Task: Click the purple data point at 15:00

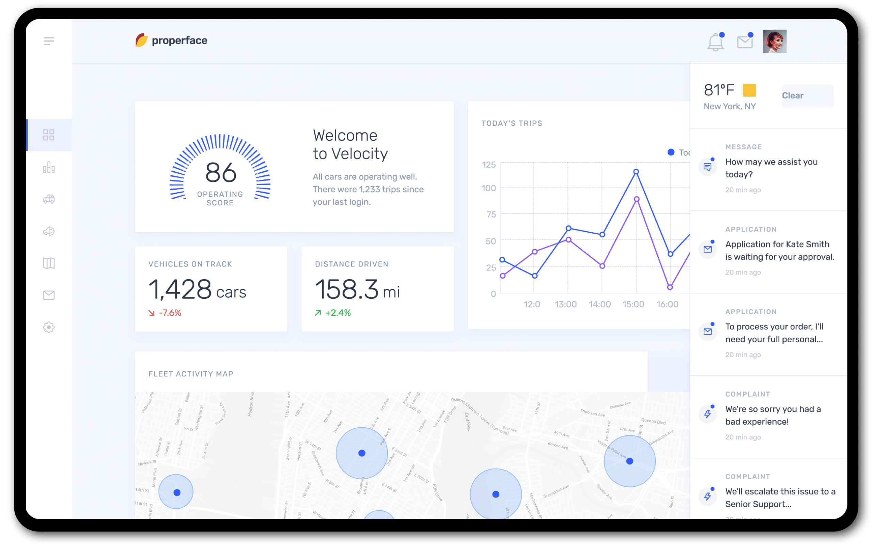Action: pyautogui.click(x=637, y=200)
